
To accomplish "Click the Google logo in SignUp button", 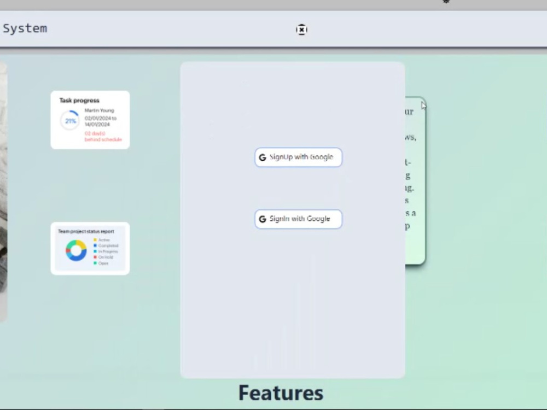I will [x=263, y=157].
